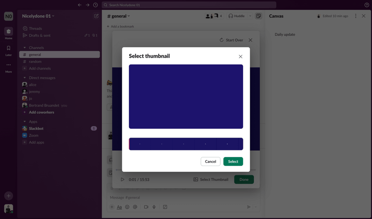372x219 pixels.
Task: Click the green Select button
Action: [233, 162]
